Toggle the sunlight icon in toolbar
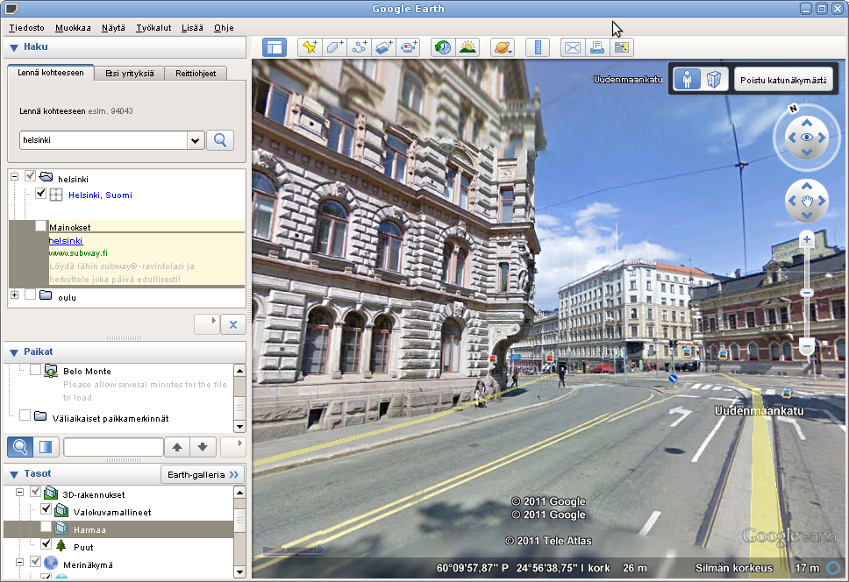Screen dimensions: 849x582 click(467, 48)
